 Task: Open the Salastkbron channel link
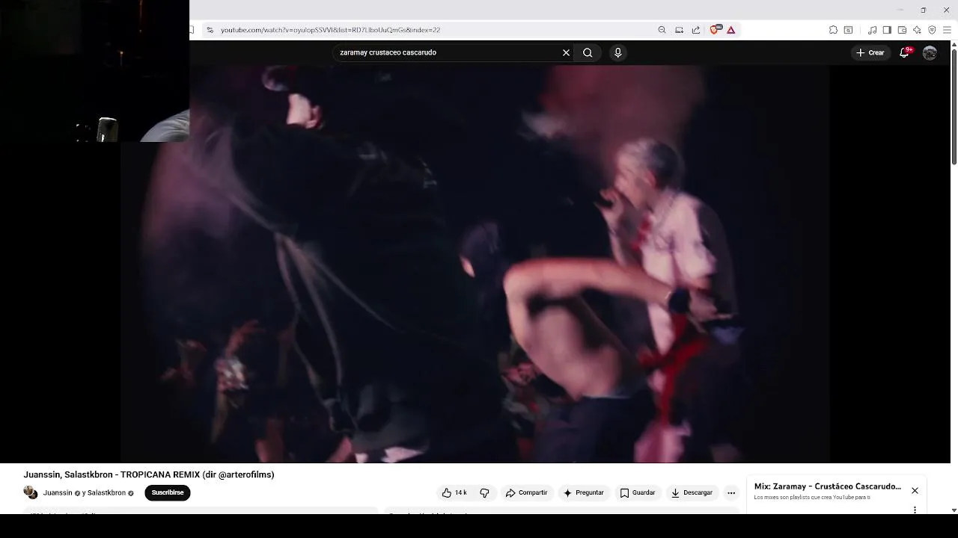106,493
